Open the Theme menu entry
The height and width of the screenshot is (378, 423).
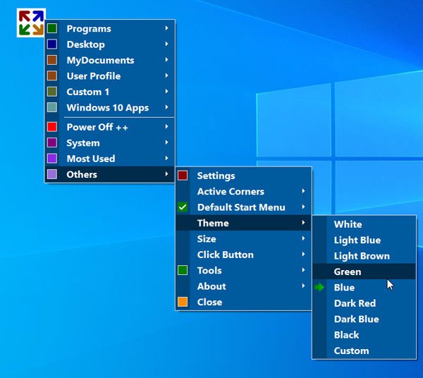243,223
